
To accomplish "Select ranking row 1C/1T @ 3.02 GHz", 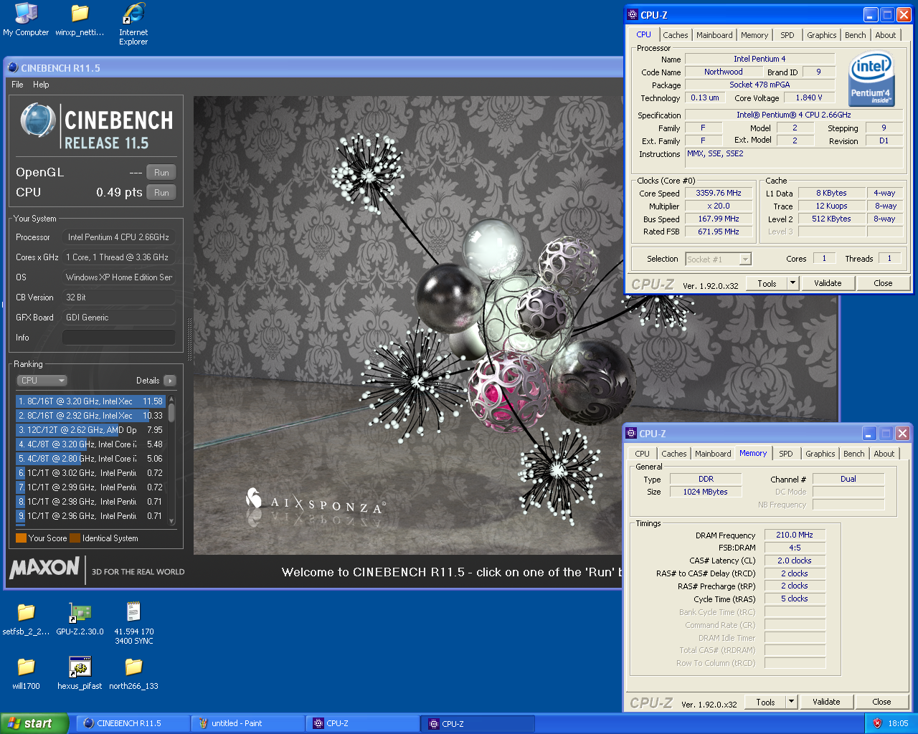I will coord(90,473).
